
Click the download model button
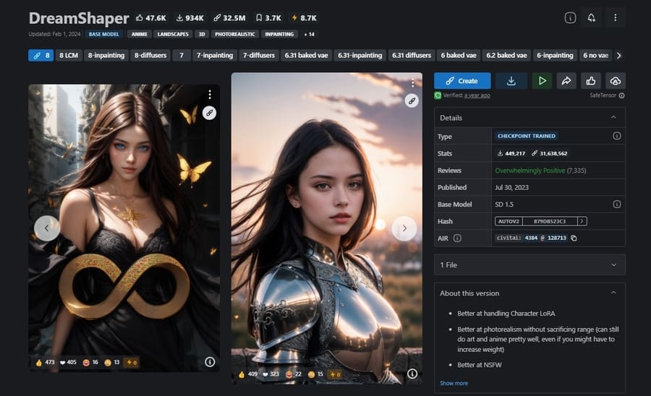tap(511, 81)
